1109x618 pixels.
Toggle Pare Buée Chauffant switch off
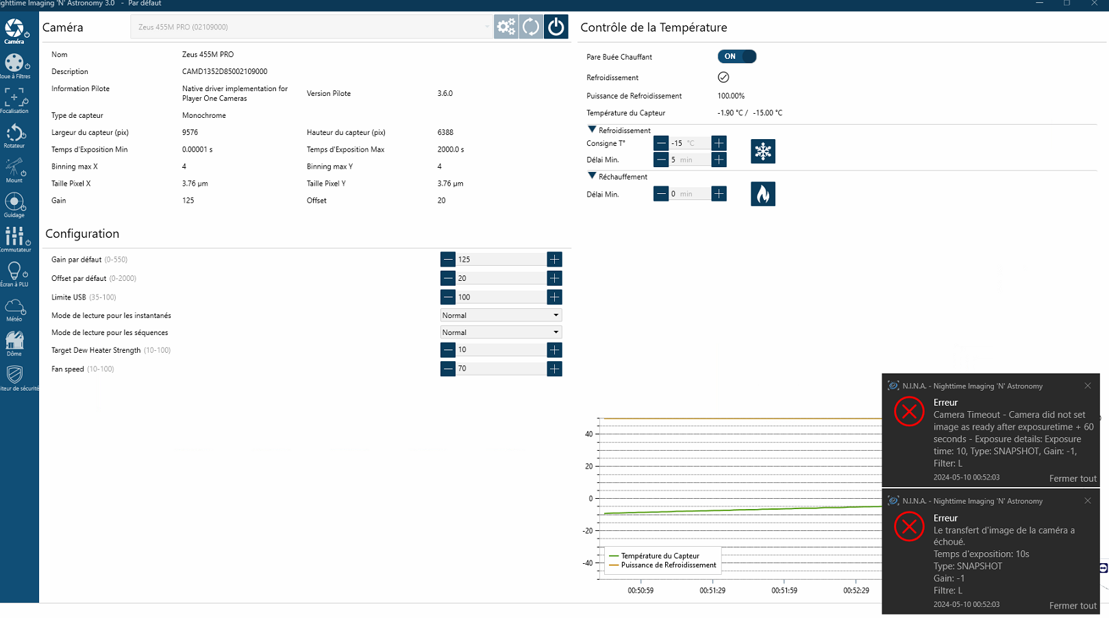tap(736, 57)
